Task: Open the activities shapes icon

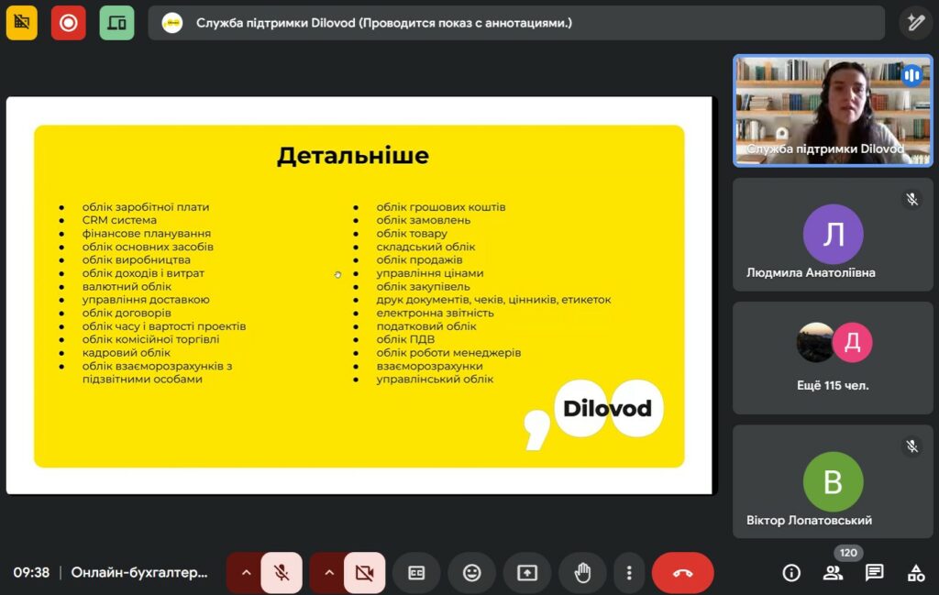Action: pyautogui.click(x=916, y=573)
